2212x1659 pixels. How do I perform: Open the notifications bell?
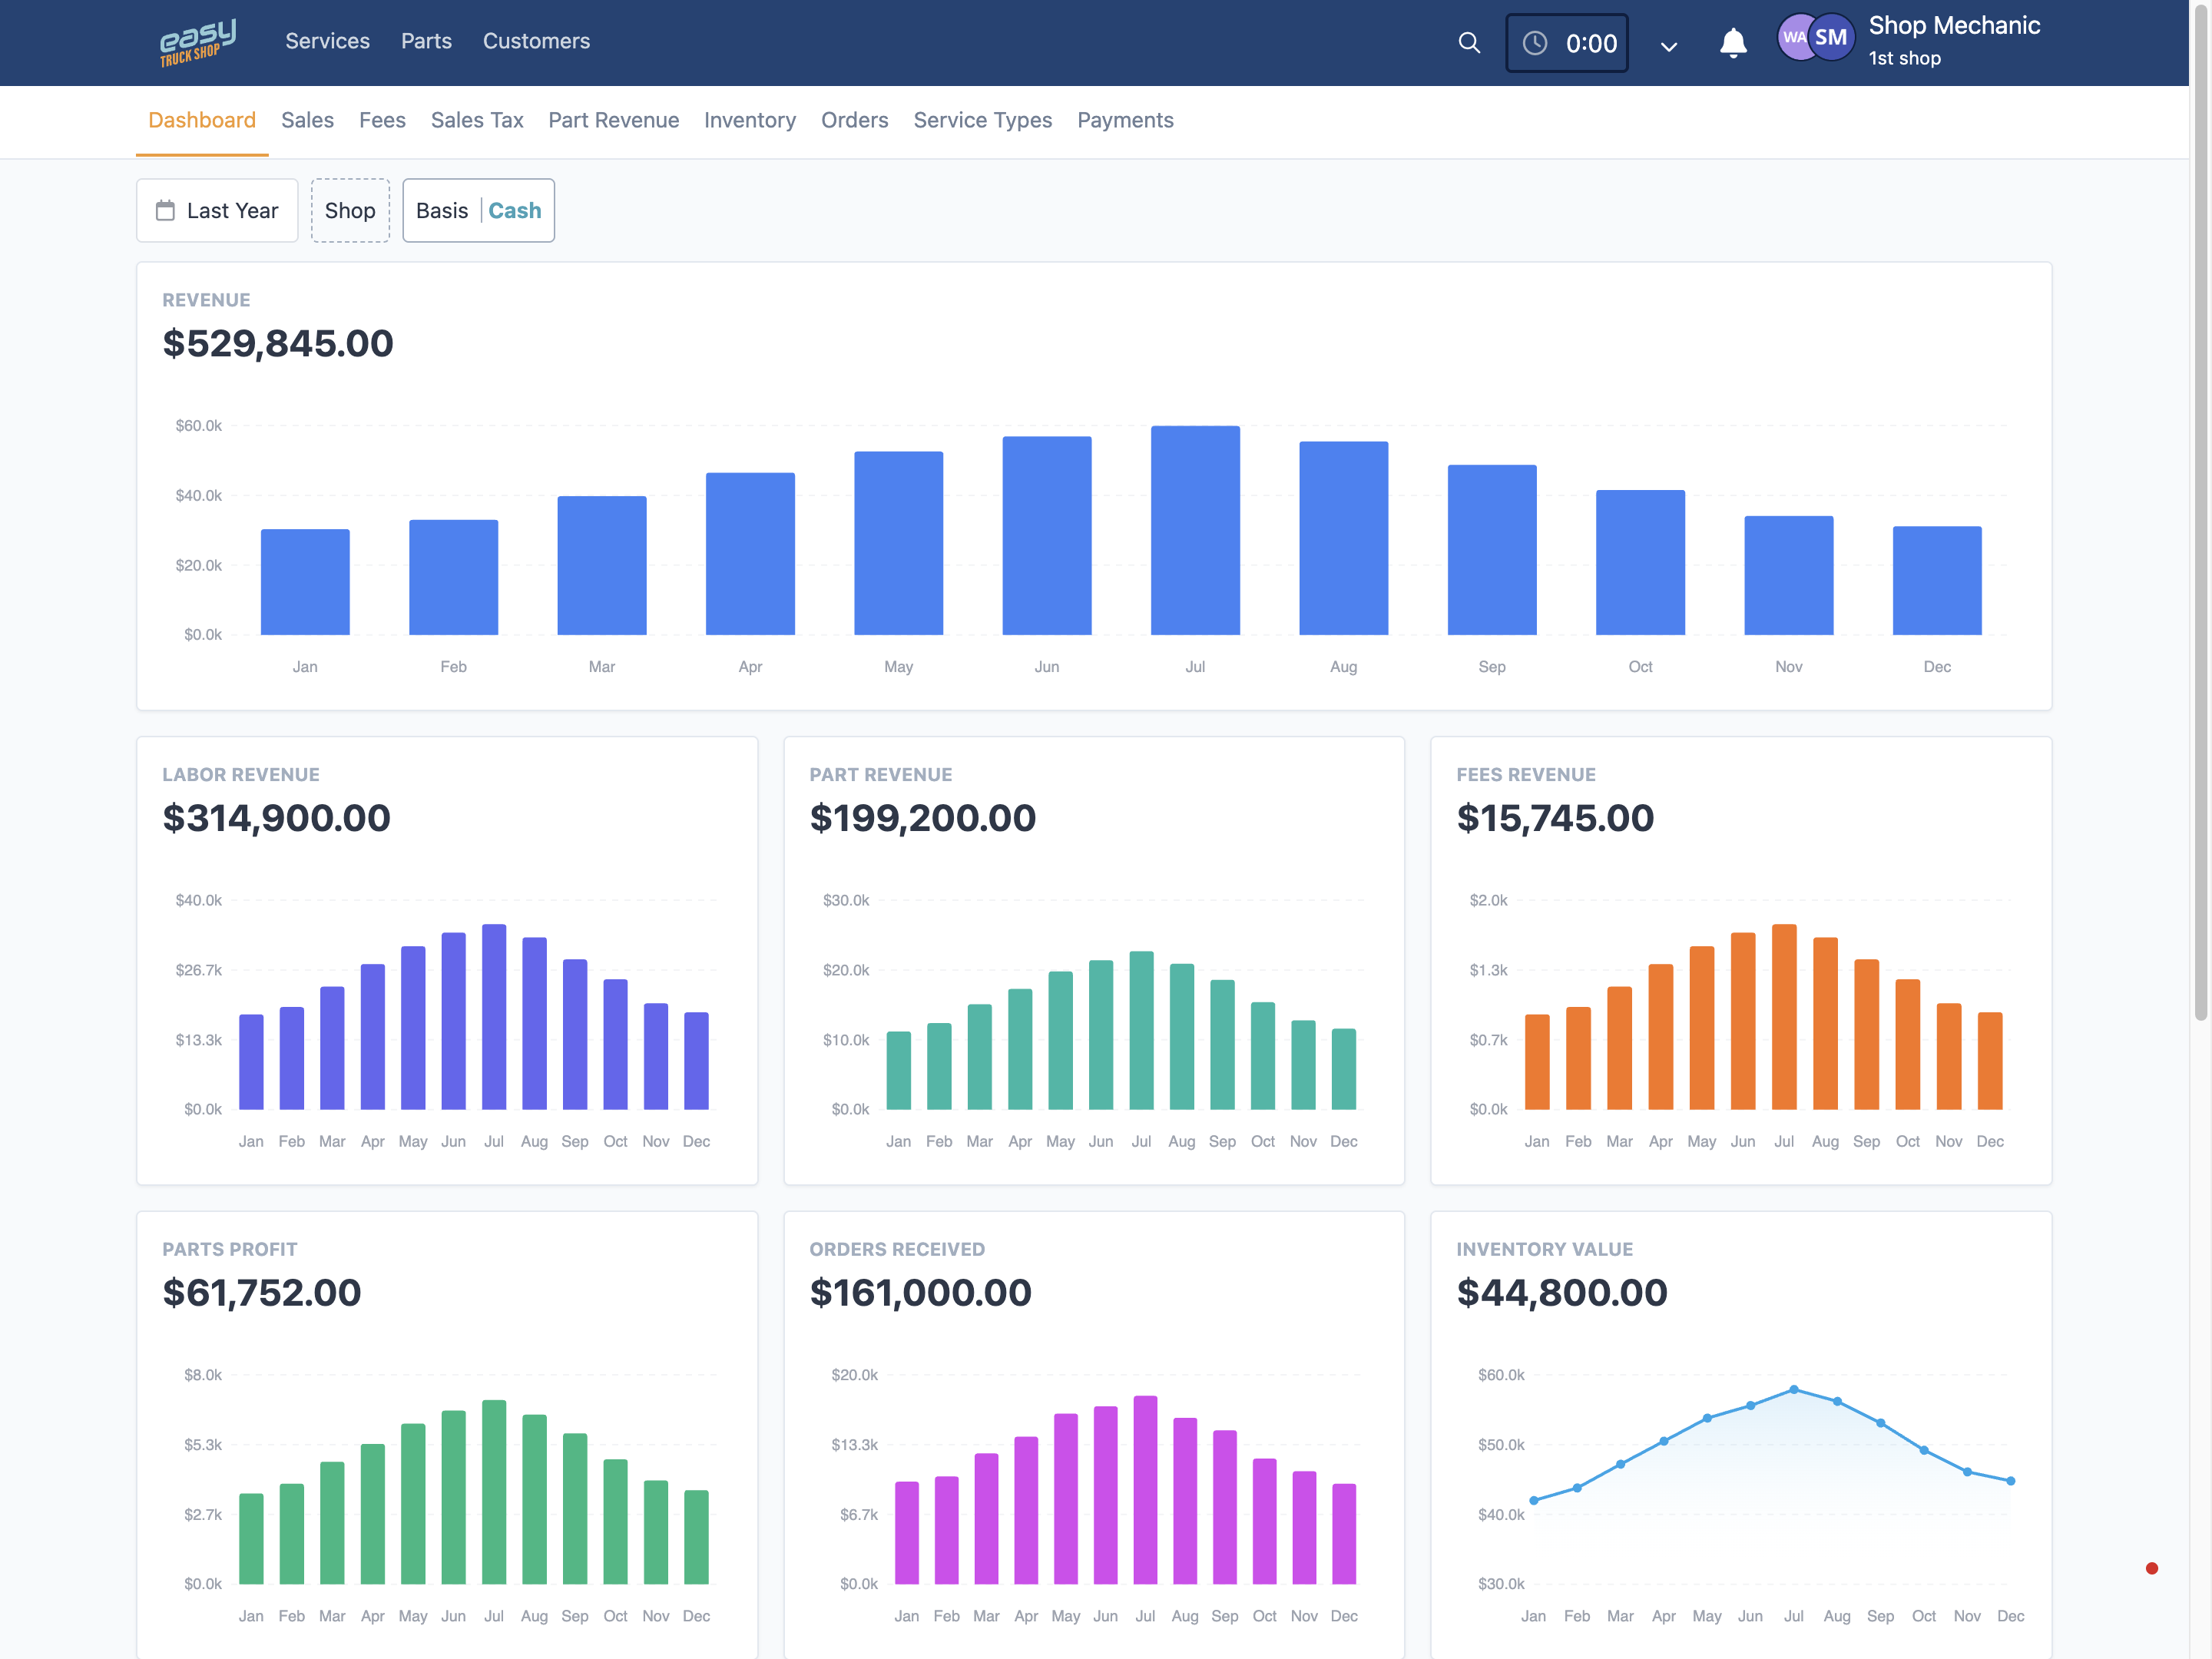(1733, 43)
